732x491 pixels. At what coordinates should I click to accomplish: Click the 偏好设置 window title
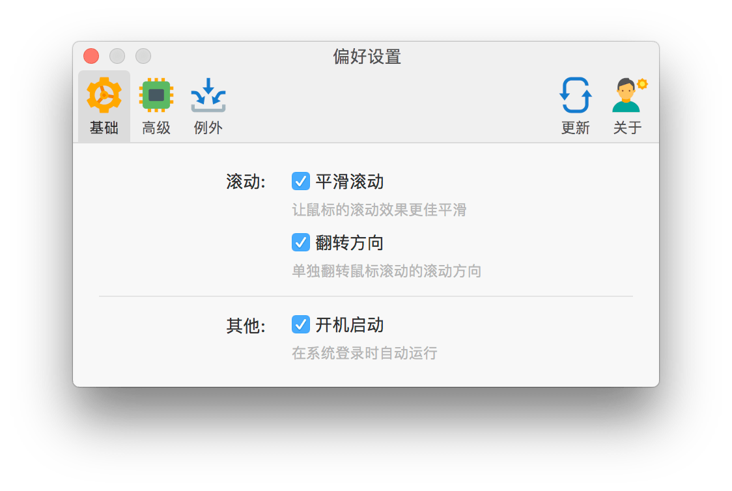[x=367, y=57]
